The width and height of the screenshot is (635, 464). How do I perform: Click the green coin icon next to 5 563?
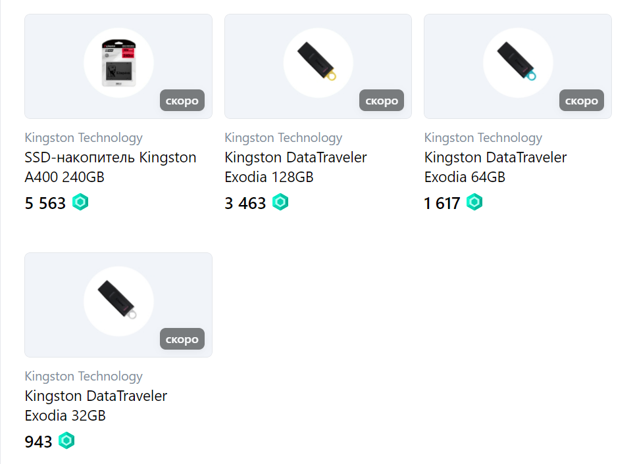click(80, 202)
